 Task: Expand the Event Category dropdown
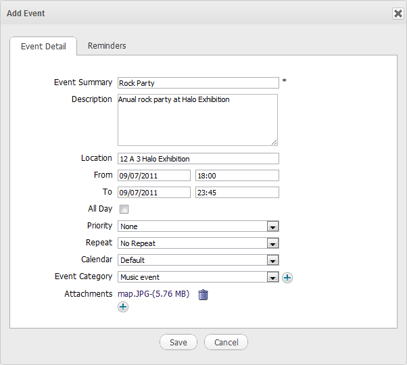click(x=198, y=277)
